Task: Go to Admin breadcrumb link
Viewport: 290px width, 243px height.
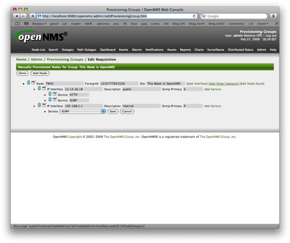Action: click(x=36, y=59)
